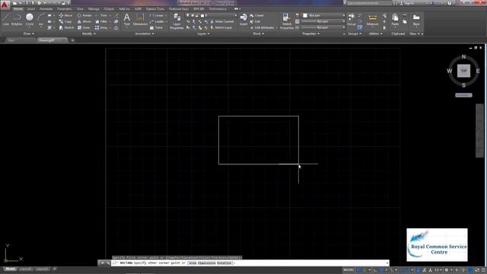Screen dimensions: 487x274
Task: Activate the Move command
Action: 65,15
